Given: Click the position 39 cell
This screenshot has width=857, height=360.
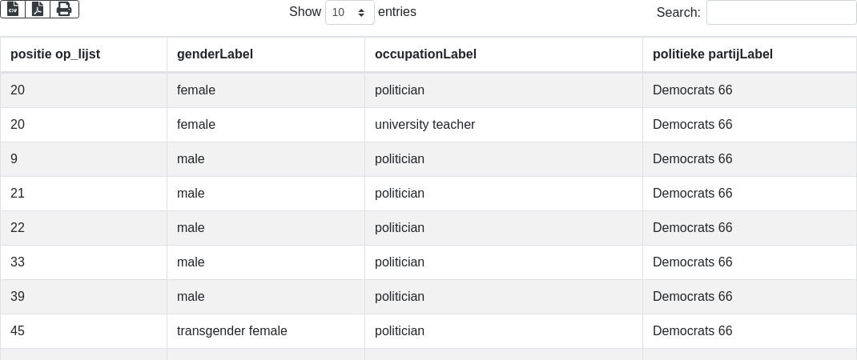Looking at the screenshot, I should pos(18,297).
